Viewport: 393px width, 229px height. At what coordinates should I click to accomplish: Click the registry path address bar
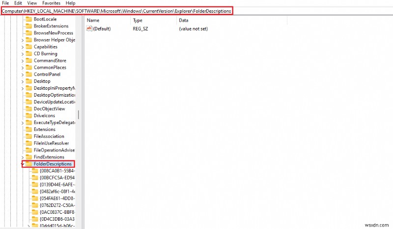(116, 11)
